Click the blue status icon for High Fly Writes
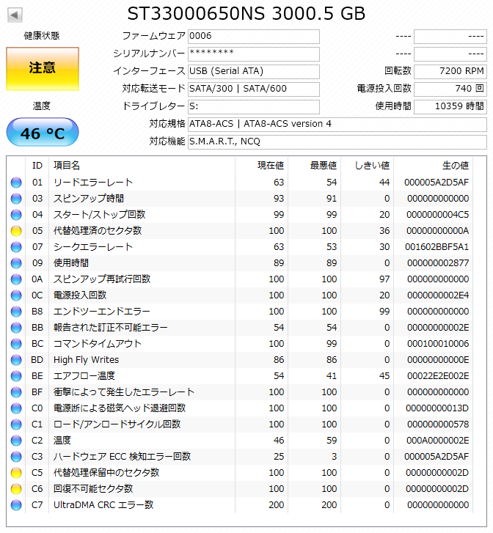 coord(16,360)
